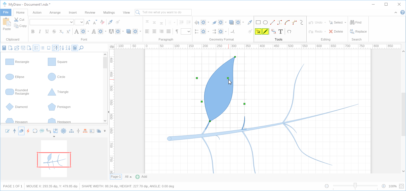Toggle Bold formatting
The height and width of the screenshot is (191, 406).
click(33, 31)
